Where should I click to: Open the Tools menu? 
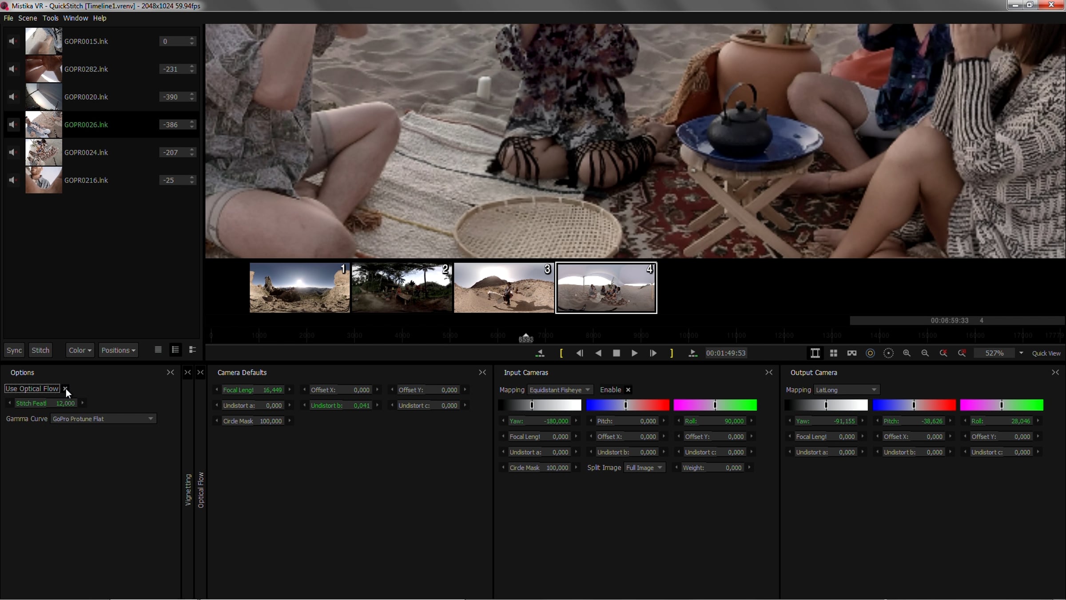pyautogui.click(x=50, y=18)
